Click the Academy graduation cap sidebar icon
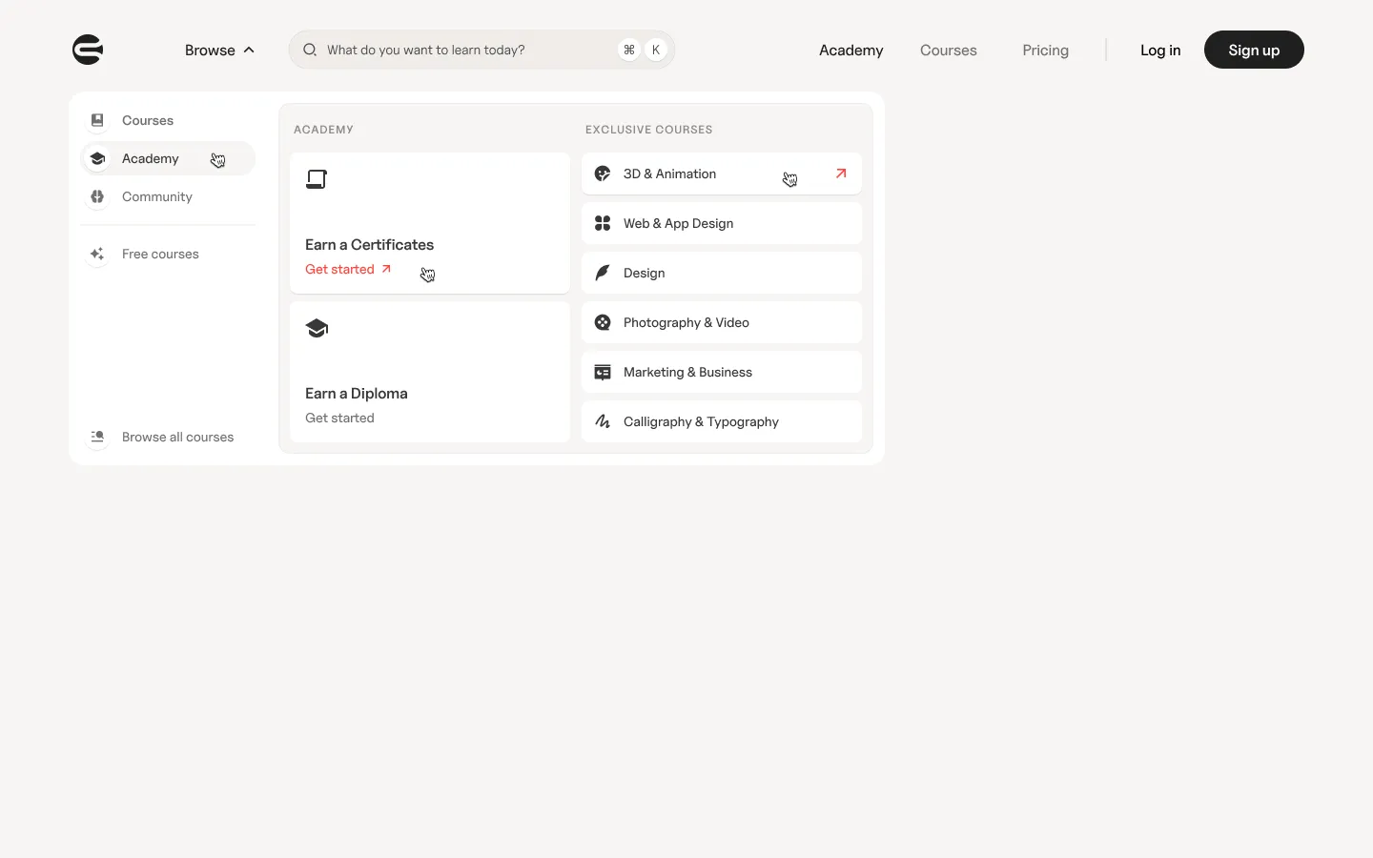 click(97, 158)
